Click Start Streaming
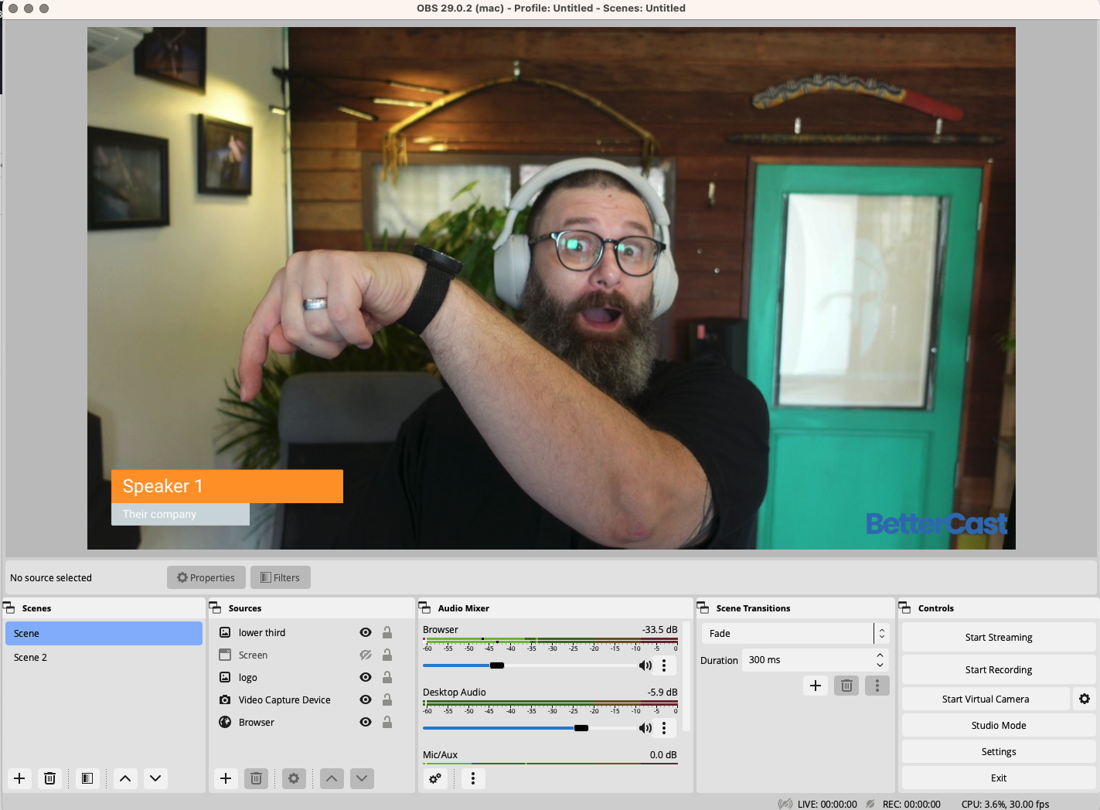Image resolution: width=1100 pixels, height=810 pixels. (998, 637)
